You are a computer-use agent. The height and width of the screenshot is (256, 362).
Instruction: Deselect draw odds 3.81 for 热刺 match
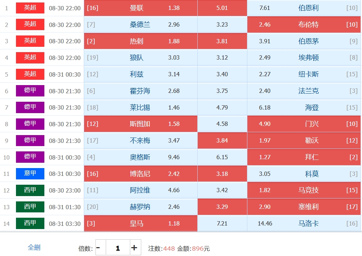(x=222, y=41)
